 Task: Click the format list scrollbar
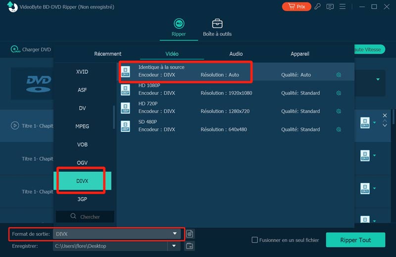114,117
